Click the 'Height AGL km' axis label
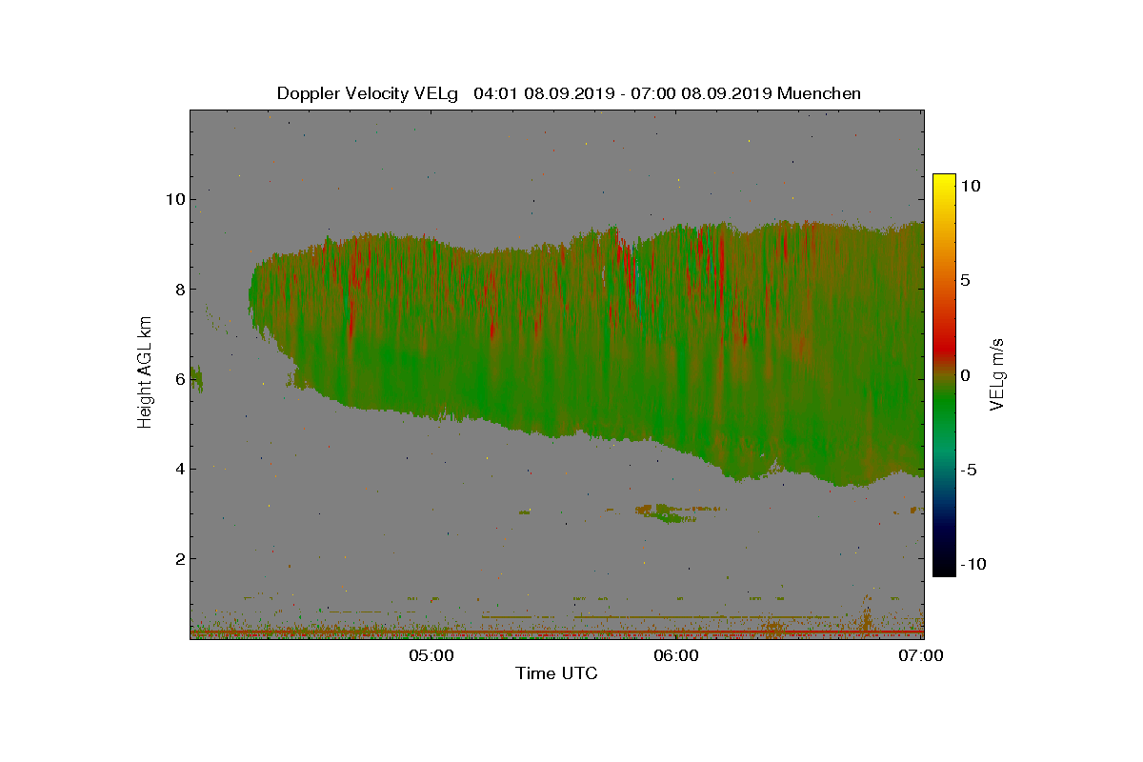 click(145, 371)
